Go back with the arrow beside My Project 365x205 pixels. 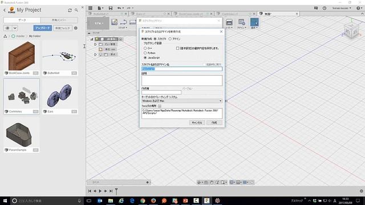5,10
